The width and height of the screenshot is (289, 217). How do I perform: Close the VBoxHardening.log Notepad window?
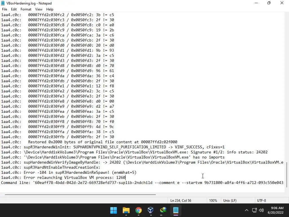282,3
